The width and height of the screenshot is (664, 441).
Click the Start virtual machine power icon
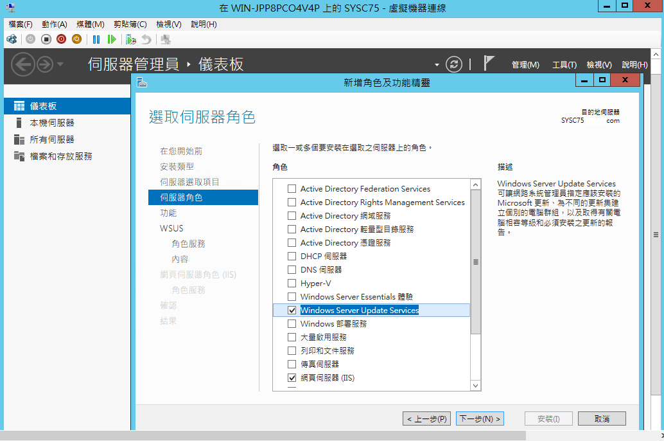(30, 39)
